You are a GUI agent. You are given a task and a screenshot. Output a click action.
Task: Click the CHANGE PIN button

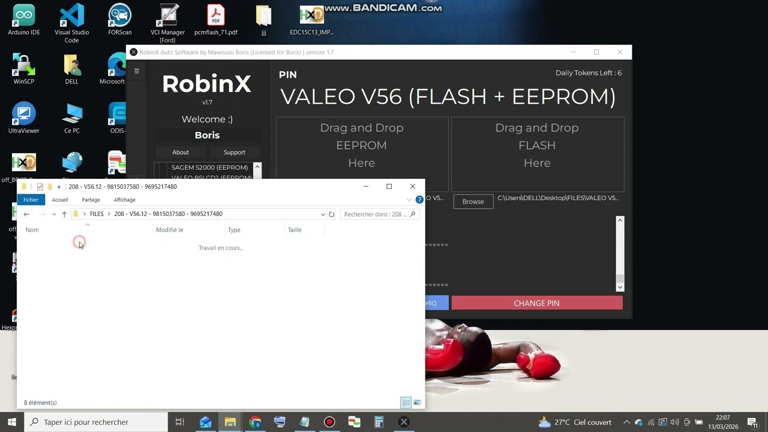click(x=537, y=303)
